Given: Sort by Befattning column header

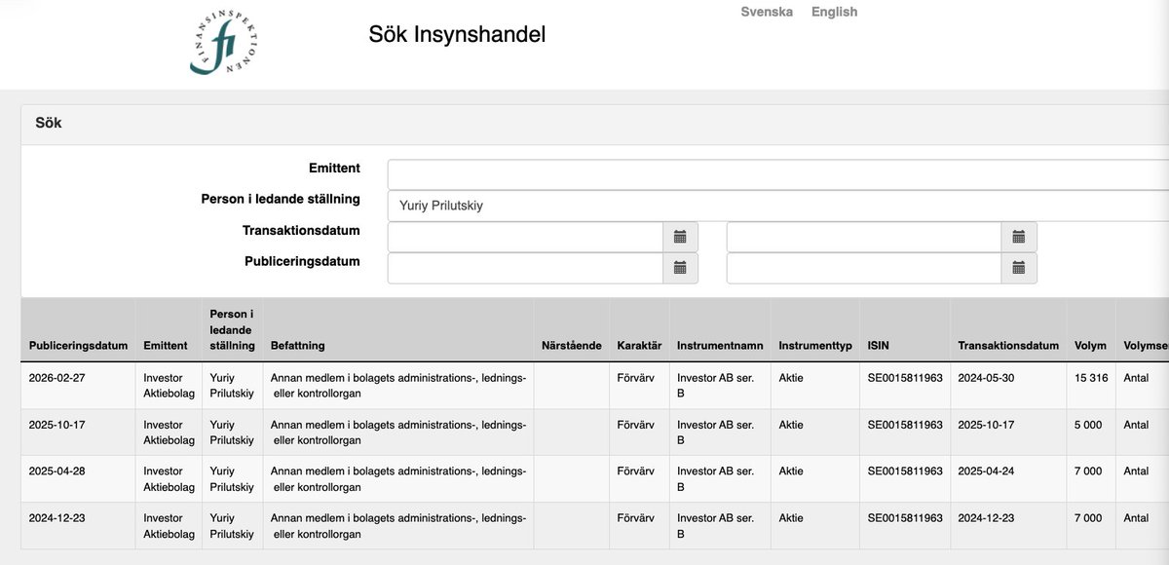Looking at the screenshot, I should coord(298,346).
